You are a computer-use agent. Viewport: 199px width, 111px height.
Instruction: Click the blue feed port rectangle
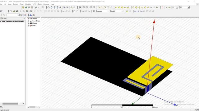tap(148, 89)
